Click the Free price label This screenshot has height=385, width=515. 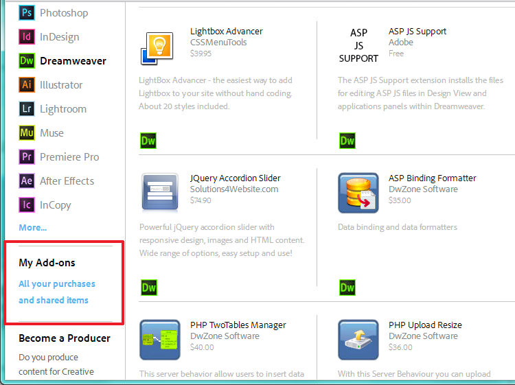tap(396, 54)
